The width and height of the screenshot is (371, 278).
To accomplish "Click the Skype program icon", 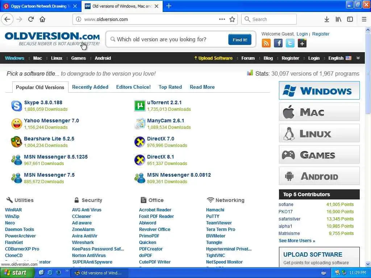I will click(x=17, y=106).
